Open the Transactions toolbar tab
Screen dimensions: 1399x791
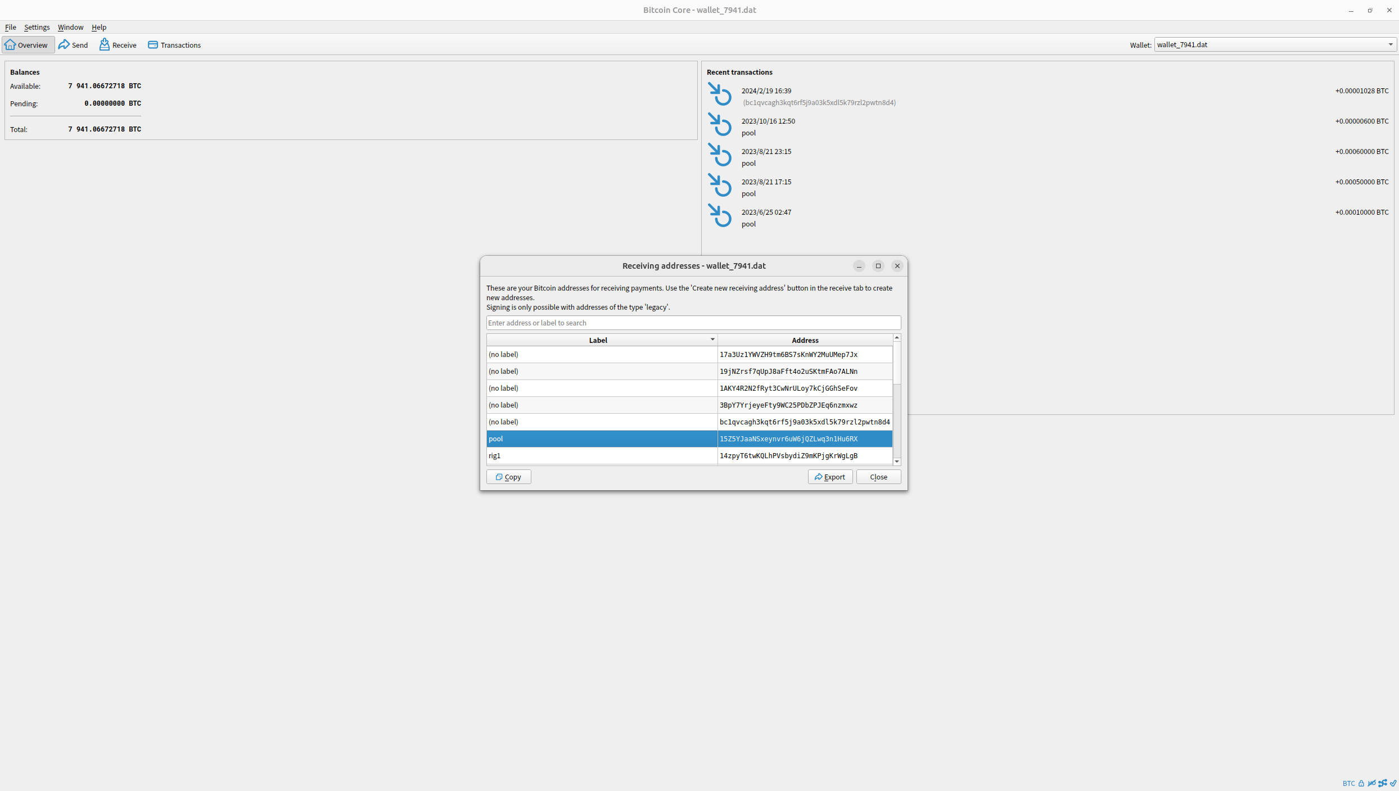click(175, 45)
